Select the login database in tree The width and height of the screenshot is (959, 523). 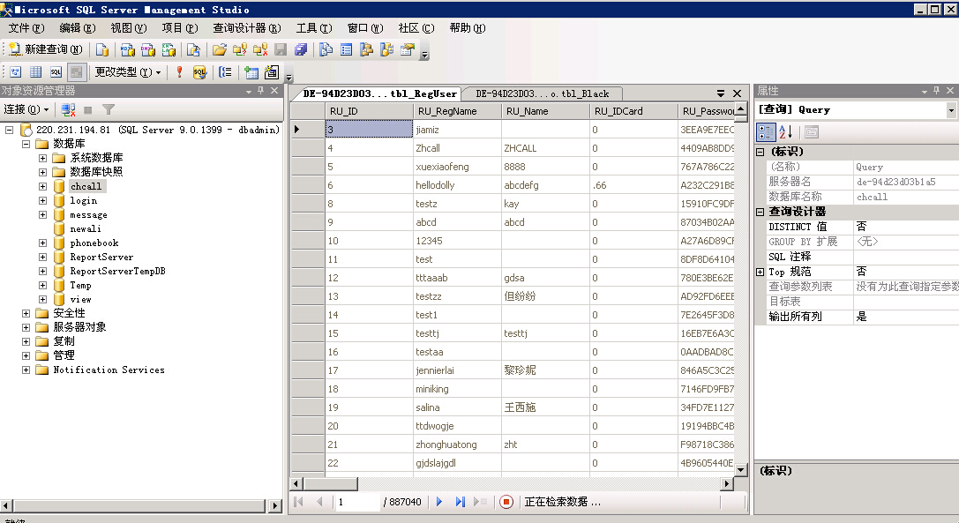[x=83, y=200]
